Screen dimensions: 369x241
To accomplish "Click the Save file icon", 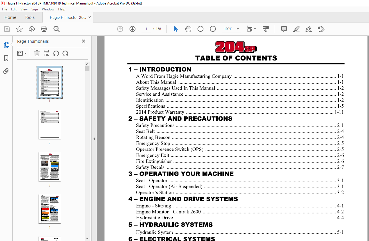I will click(x=7, y=29).
